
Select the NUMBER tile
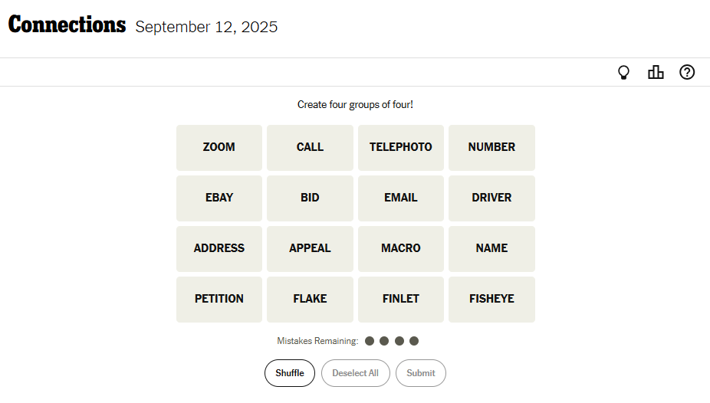click(491, 147)
